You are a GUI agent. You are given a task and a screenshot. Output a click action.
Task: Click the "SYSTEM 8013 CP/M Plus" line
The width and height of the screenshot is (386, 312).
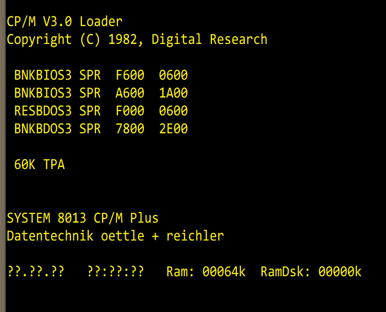pos(83,218)
